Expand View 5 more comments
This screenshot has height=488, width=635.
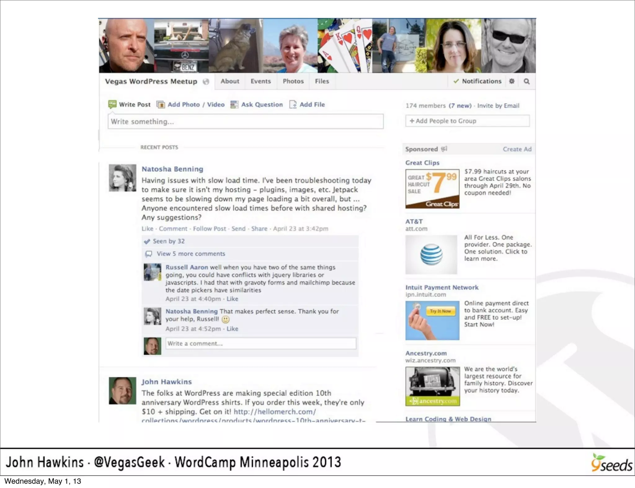tap(191, 254)
